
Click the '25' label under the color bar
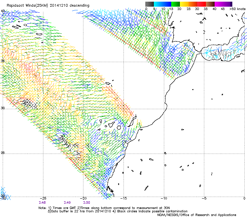189,9
